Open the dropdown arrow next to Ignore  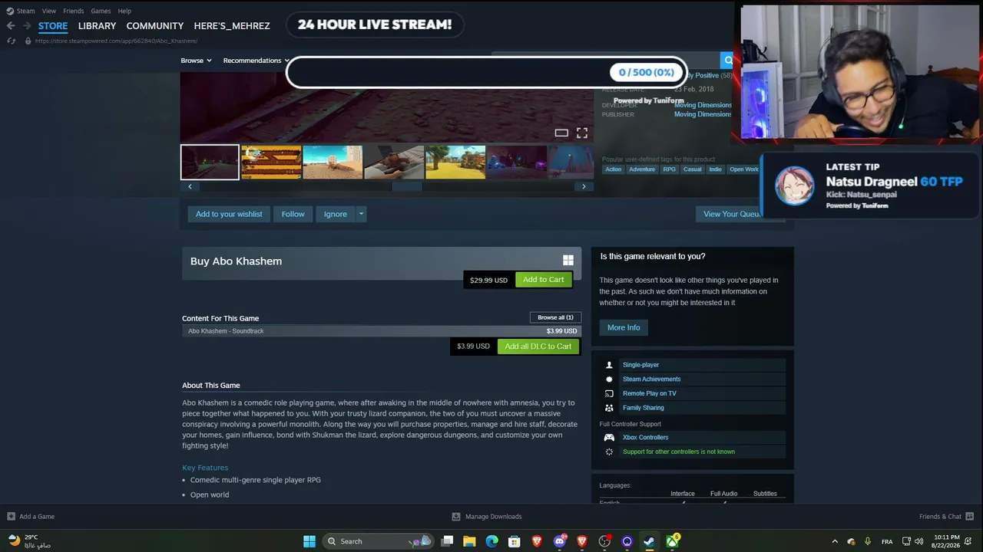361,214
